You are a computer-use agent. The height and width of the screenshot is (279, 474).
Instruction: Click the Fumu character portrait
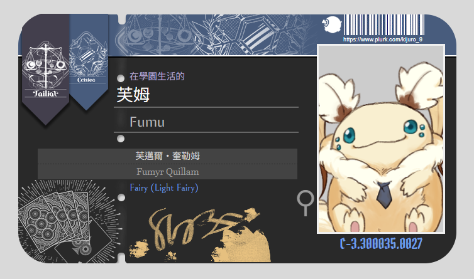[x=381, y=139]
